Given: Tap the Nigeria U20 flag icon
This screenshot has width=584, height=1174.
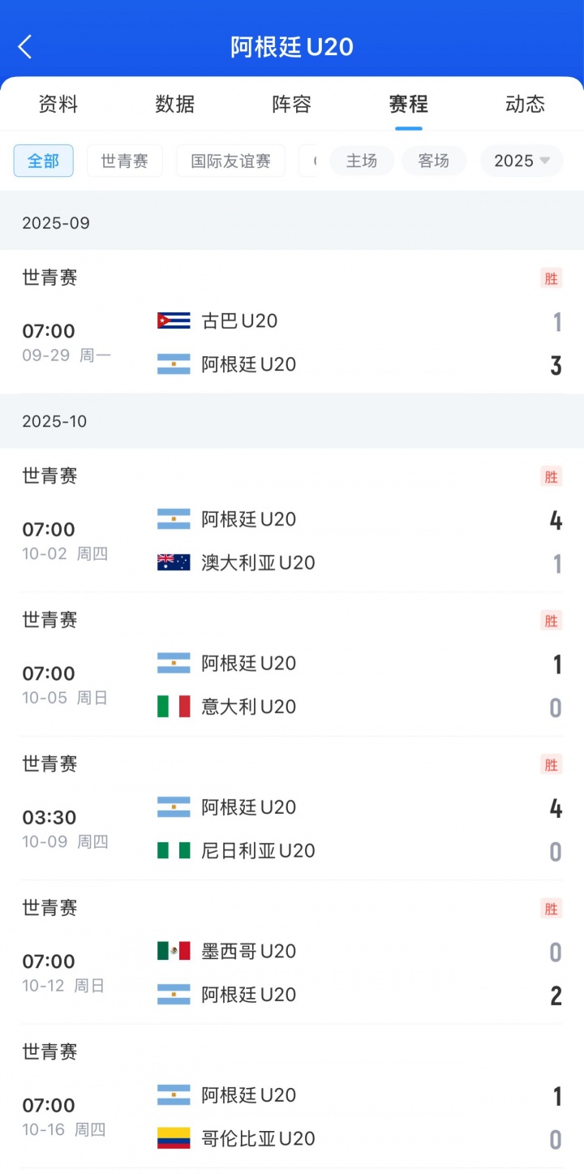Looking at the screenshot, I should pyautogui.click(x=174, y=850).
